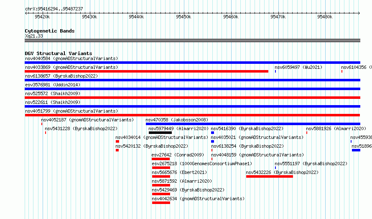
Task: Select the black bar under nsv5979449
Action: pos(160,133)
